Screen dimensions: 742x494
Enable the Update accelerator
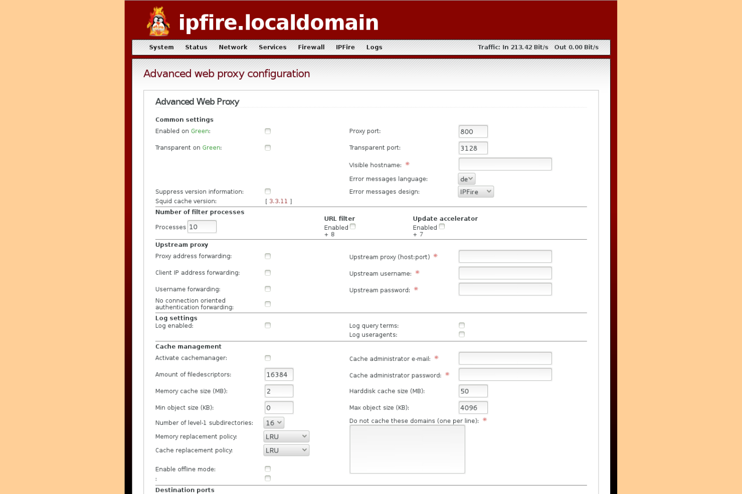pos(442,226)
